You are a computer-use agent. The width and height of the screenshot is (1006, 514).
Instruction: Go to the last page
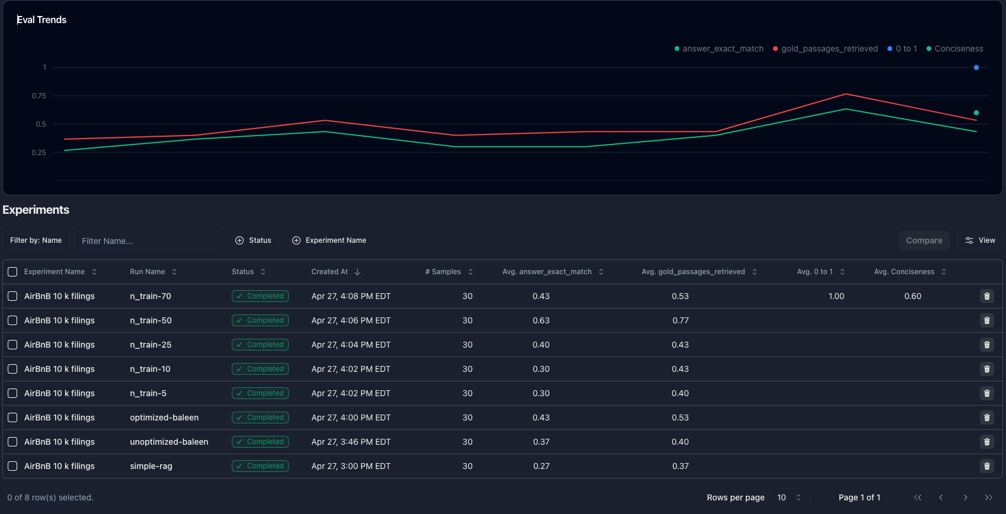coord(989,497)
